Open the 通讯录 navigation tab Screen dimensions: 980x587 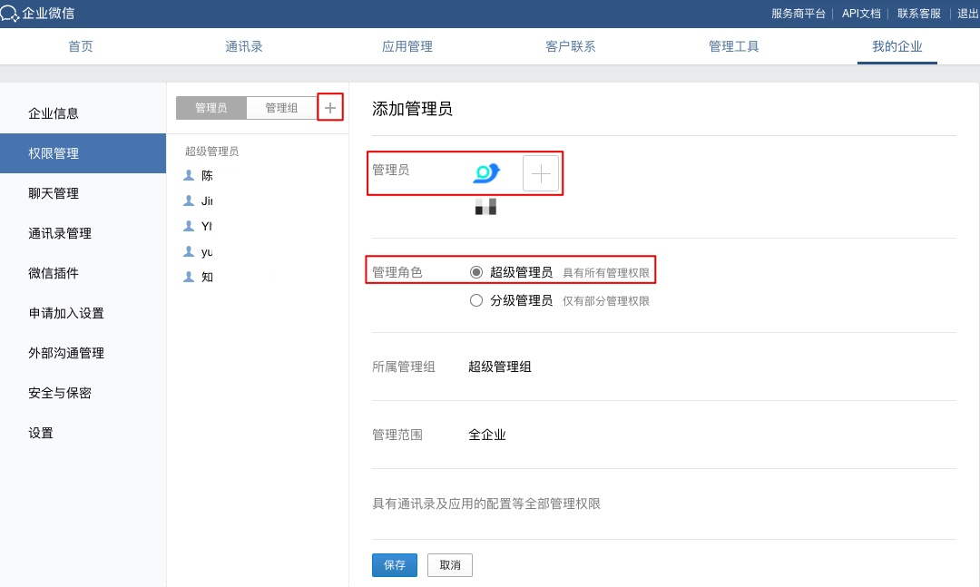click(x=244, y=46)
